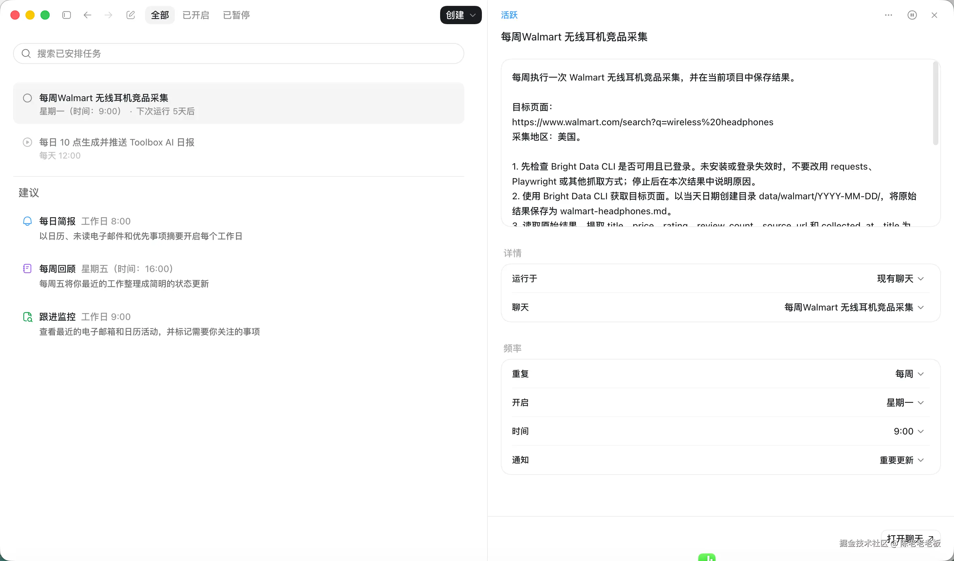Click the 详情 section label
Screen dimensions: 954x561
(512, 253)
